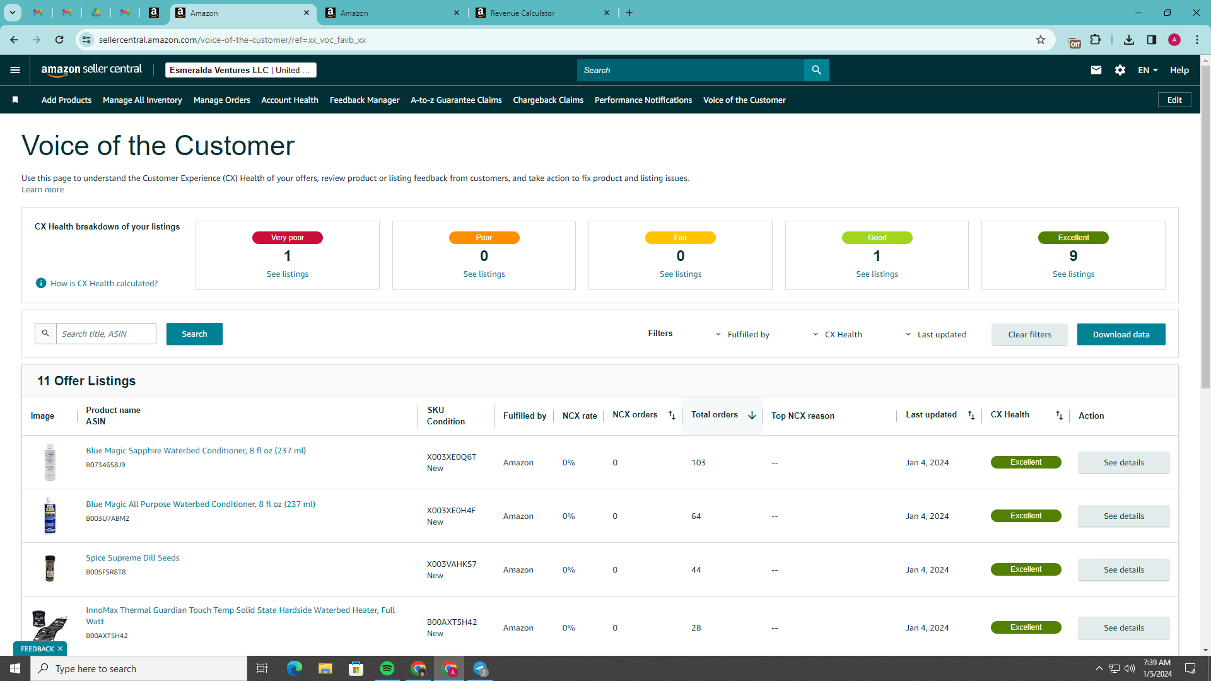Screen dimensions: 1211x681
Task: Open the Chrome tab search dropdown
Action: tap(13, 13)
